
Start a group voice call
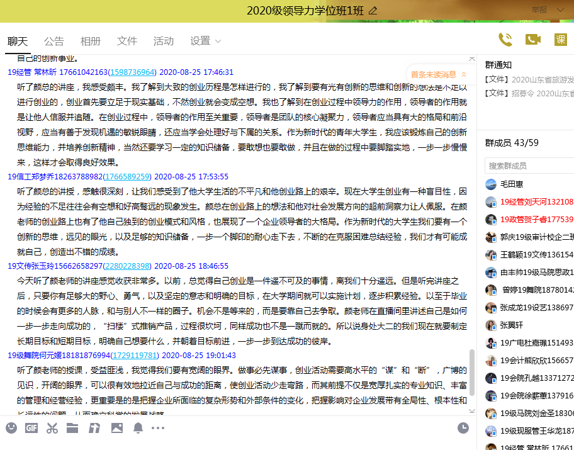[505, 40]
